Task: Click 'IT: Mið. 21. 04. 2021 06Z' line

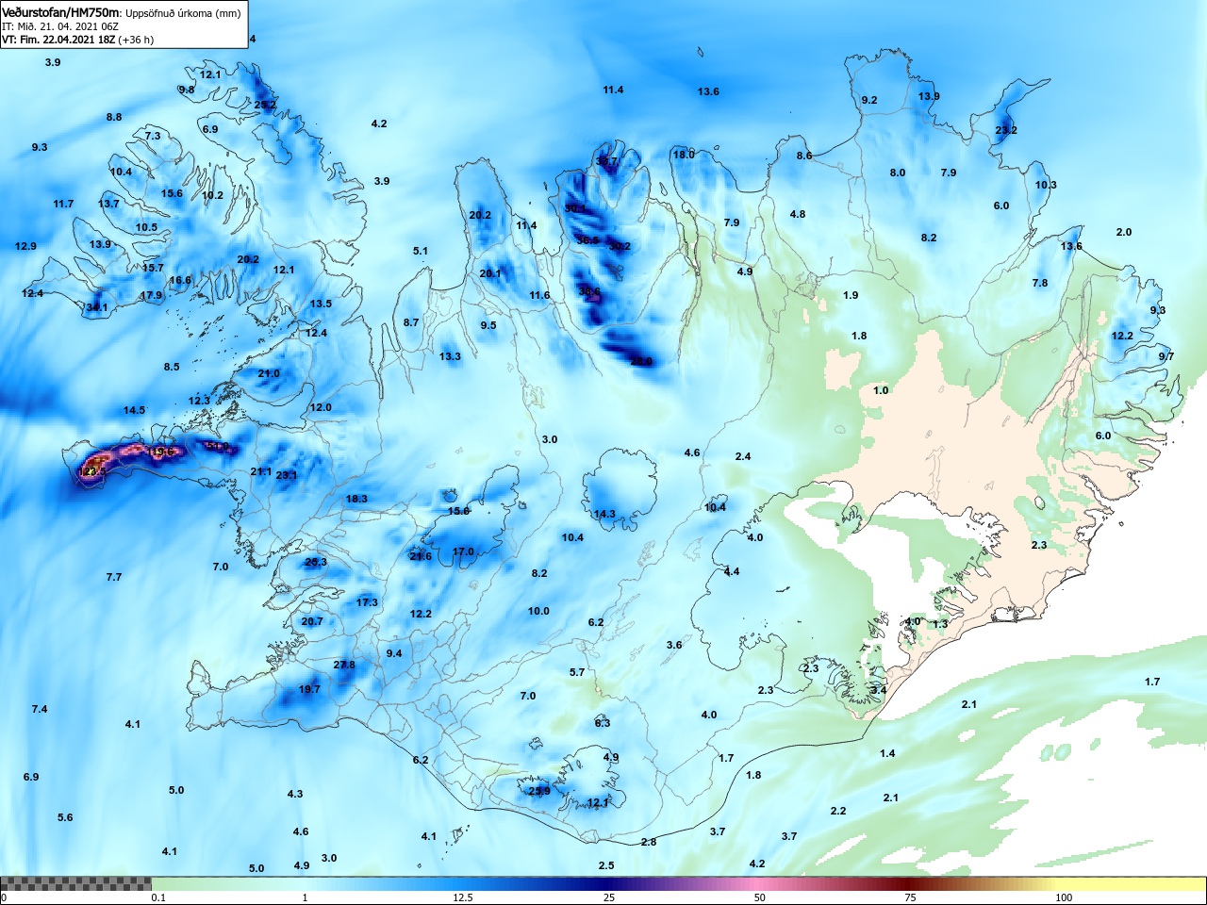Action: coord(60,26)
